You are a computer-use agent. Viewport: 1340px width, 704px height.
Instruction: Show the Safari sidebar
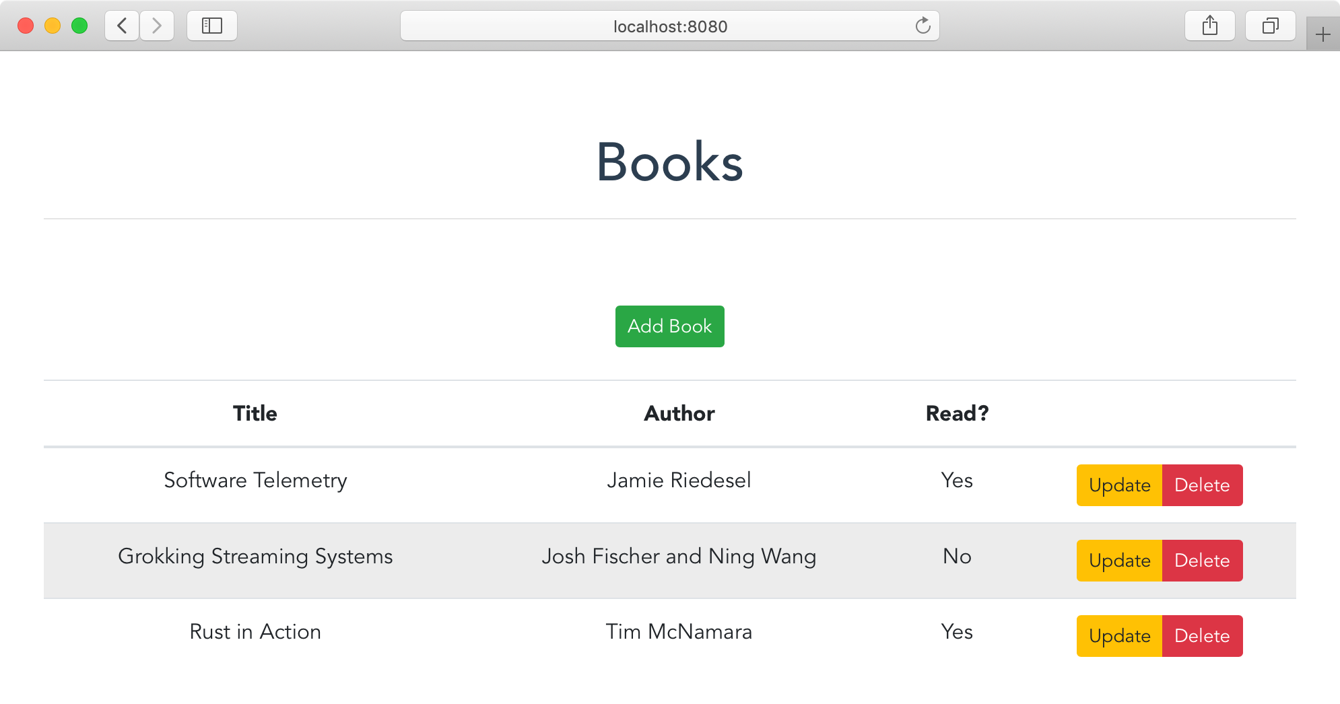(212, 26)
